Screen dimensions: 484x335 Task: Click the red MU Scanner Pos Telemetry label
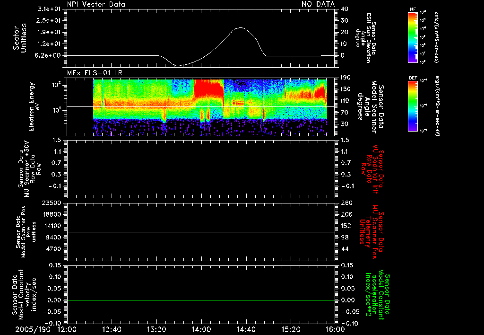(x=372, y=232)
